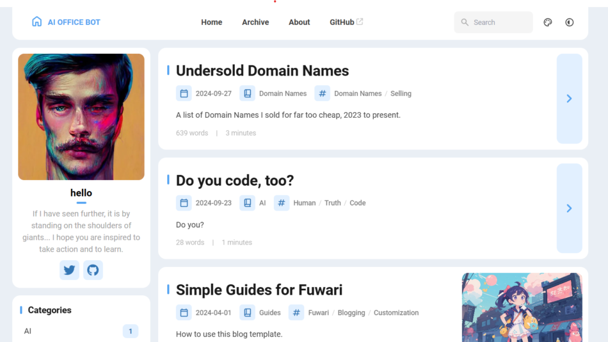Open the external GitHub nav link
608x342 pixels.
[x=346, y=22]
